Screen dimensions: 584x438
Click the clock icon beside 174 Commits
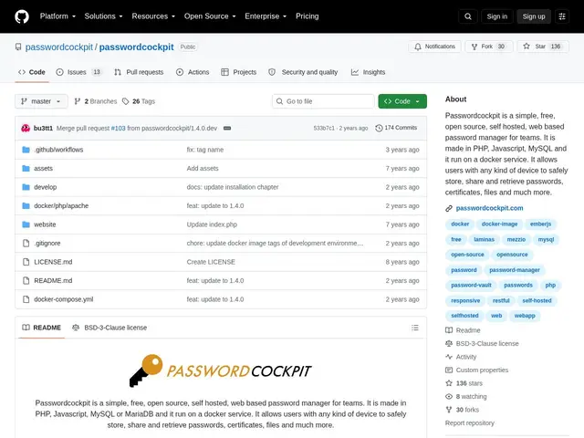point(379,128)
